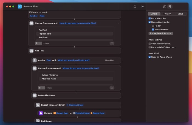Toggle Pin in Menu Bar checkbox

[149, 18]
